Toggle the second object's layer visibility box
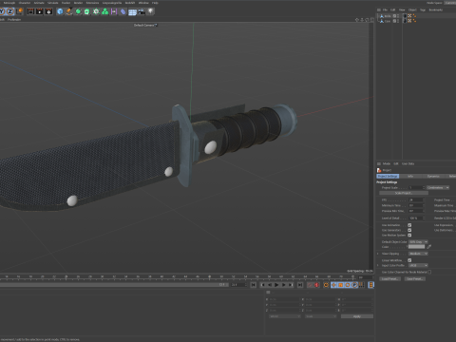This screenshot has width=456, height=342. coord(394,21)
